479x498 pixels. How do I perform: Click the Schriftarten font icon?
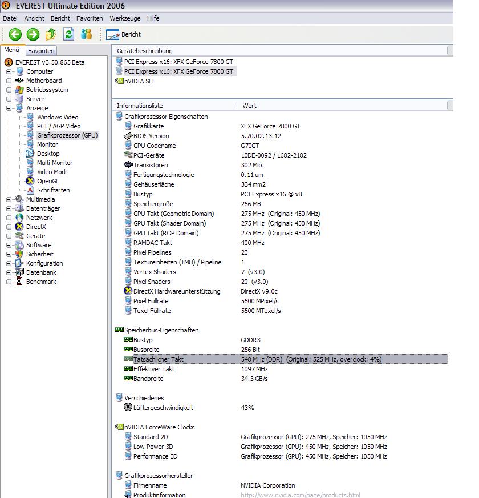coord(30,190)
